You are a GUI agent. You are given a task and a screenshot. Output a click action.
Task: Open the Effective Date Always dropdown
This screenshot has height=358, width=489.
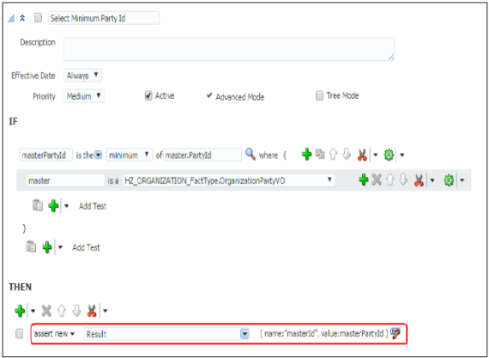(x=82, y=76)
